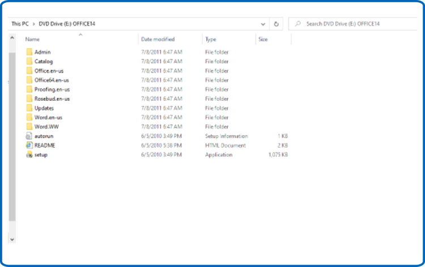
Task: Sort by the Name column header
Action: click(x=32, y=39)
